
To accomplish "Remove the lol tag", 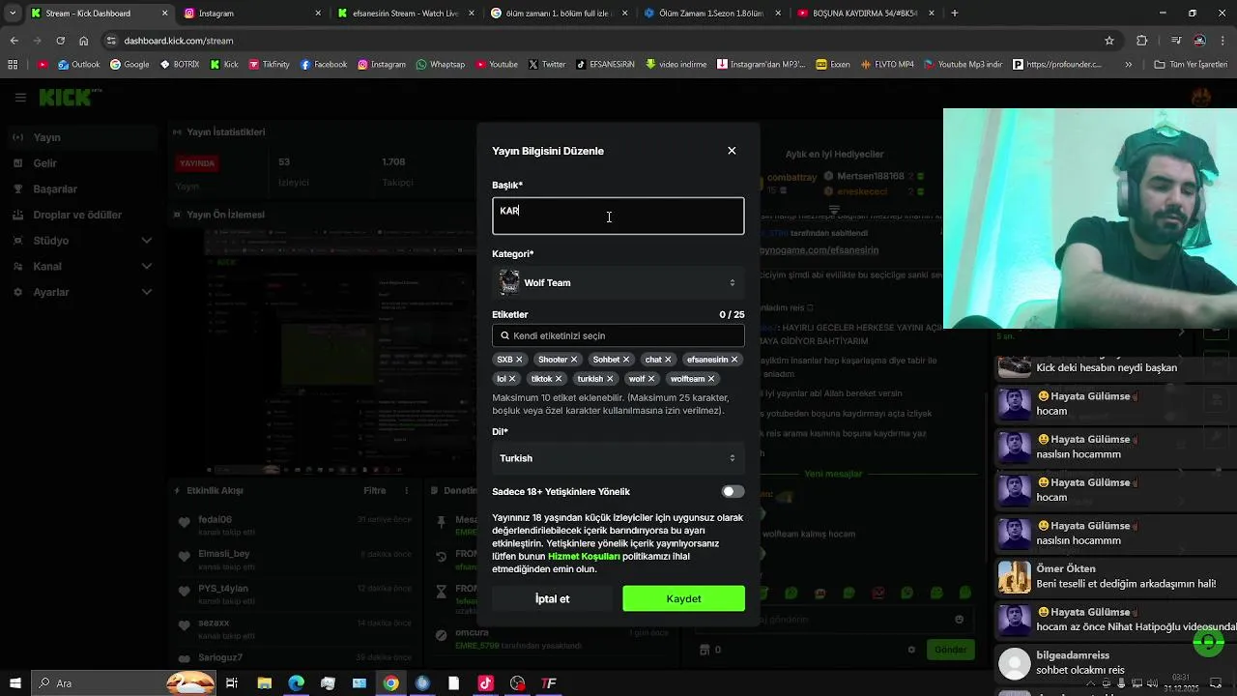I will 512,379.
